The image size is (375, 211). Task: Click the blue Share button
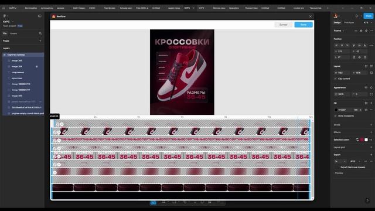[369, 16]
